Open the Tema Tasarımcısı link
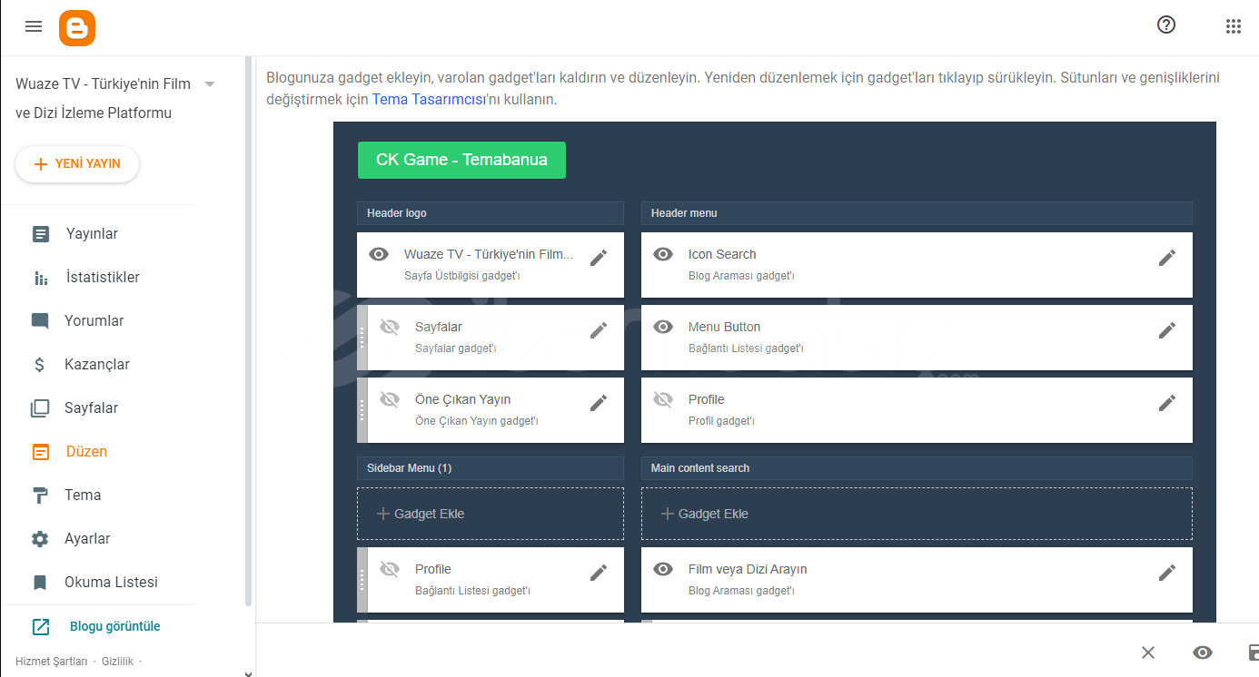The image size is (1259, 677). 429,99
